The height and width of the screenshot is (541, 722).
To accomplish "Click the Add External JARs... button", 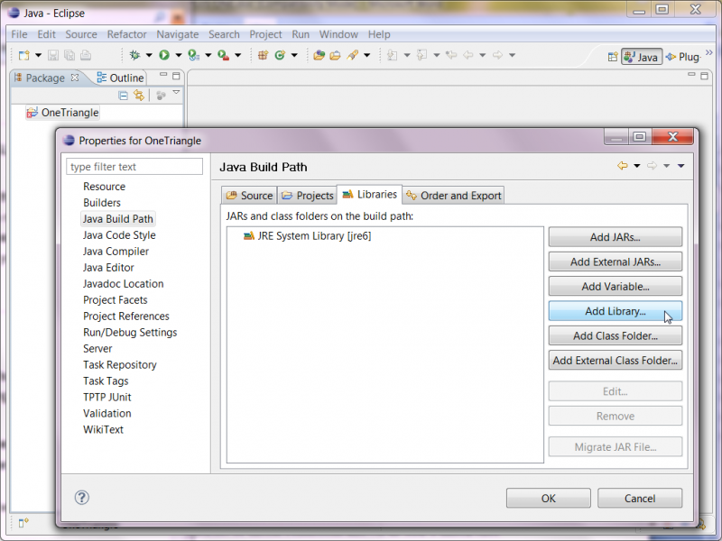I will (x=616, y=261).
